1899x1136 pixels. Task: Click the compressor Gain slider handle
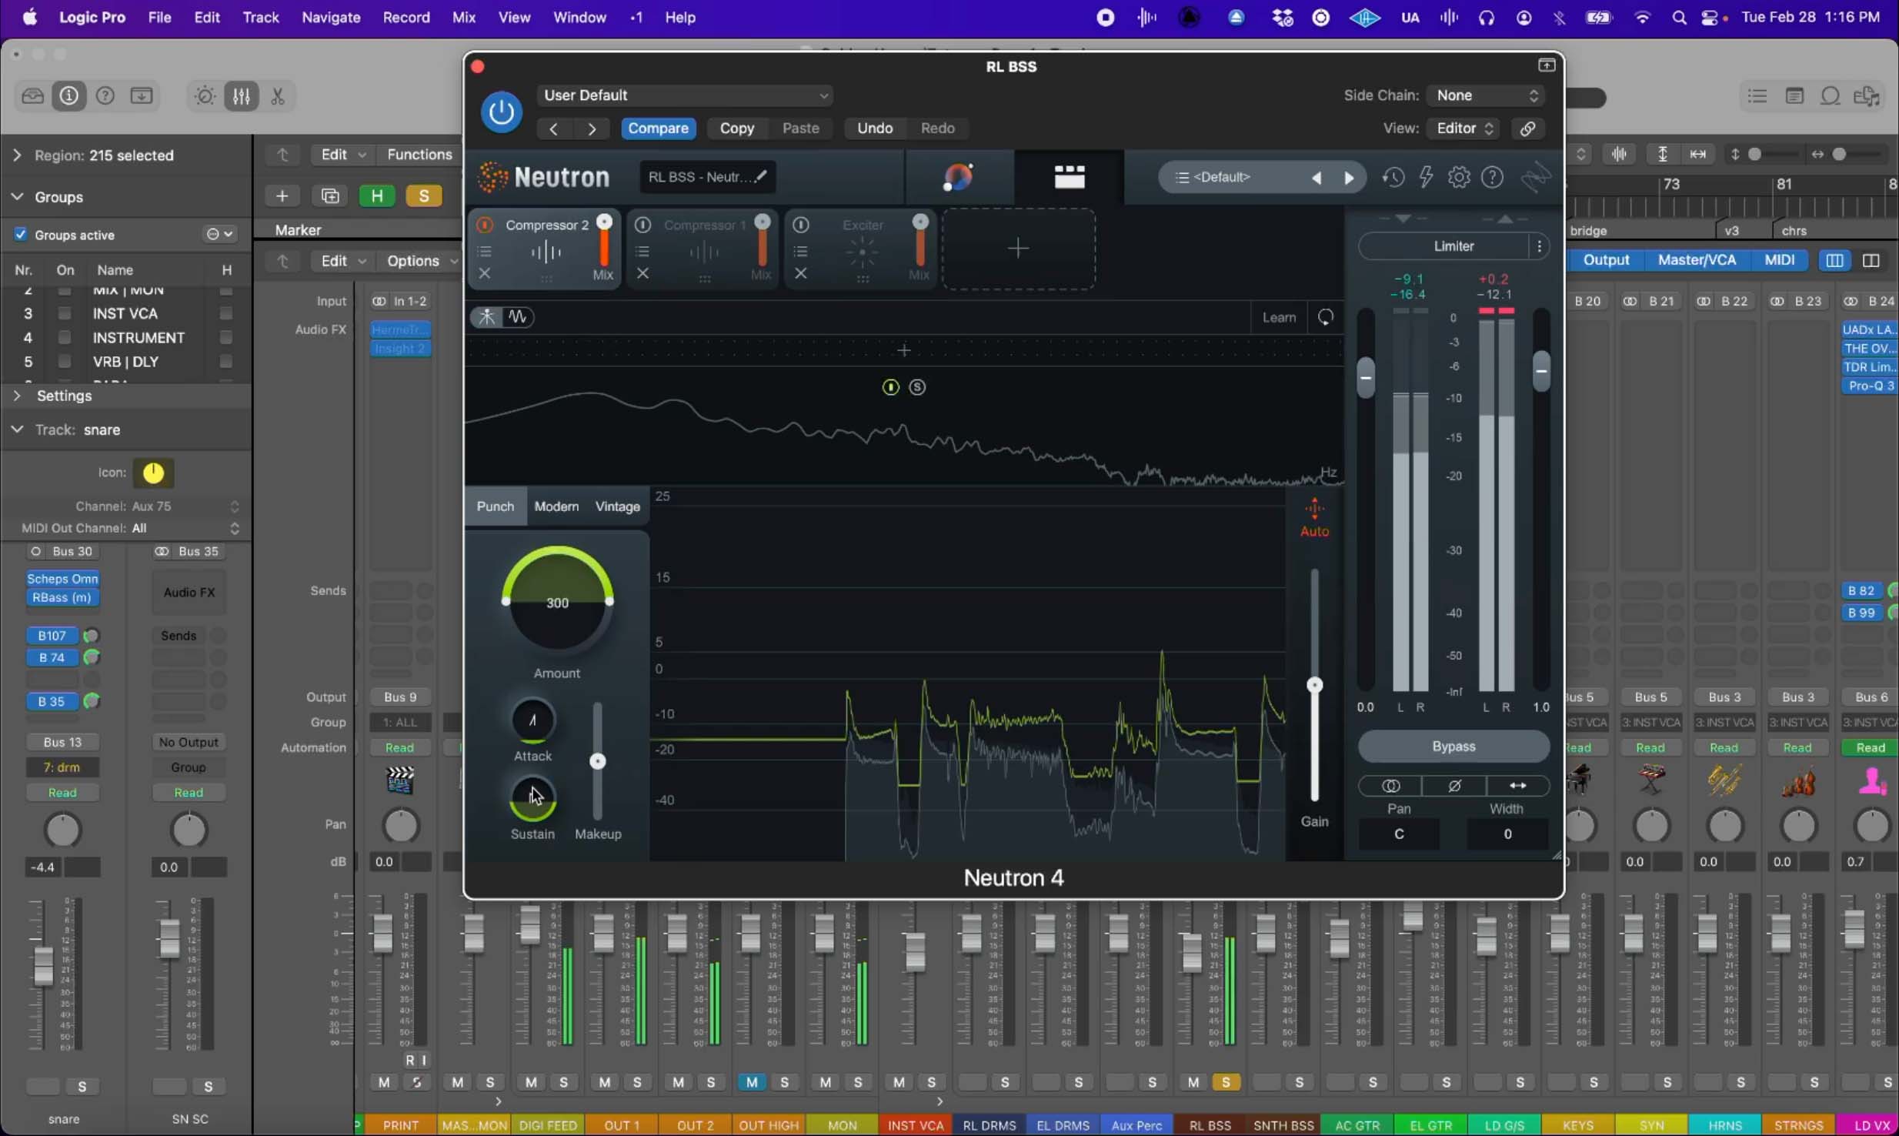pos(1314,685)
